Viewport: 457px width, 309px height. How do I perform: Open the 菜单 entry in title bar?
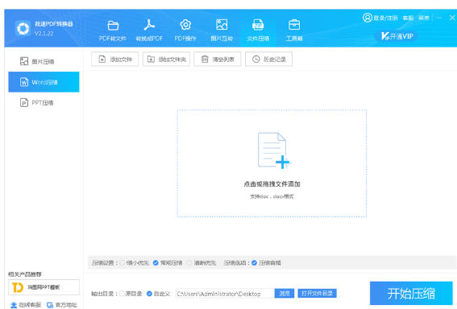pyautogui.click(x=424, y=18)
